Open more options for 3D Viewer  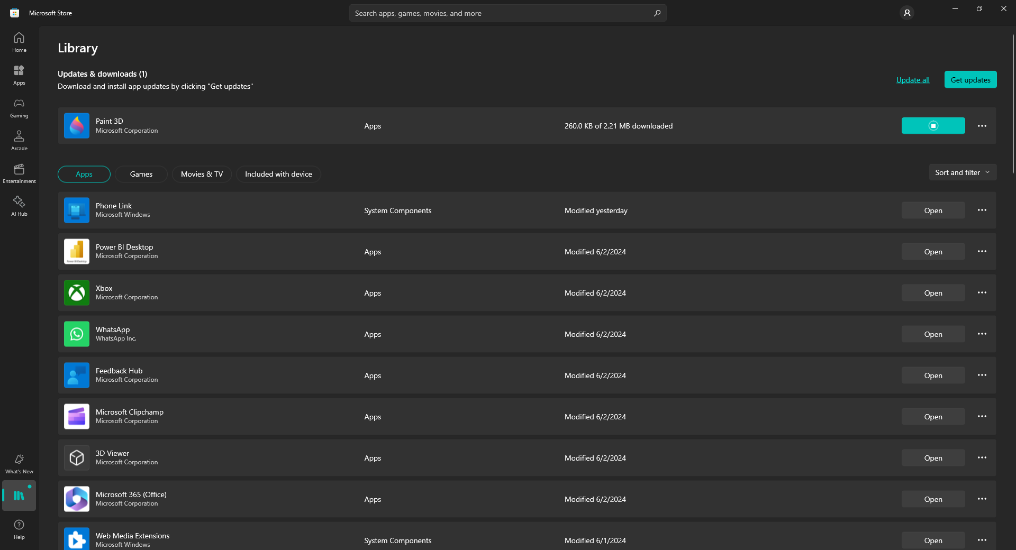coord(982,458)
